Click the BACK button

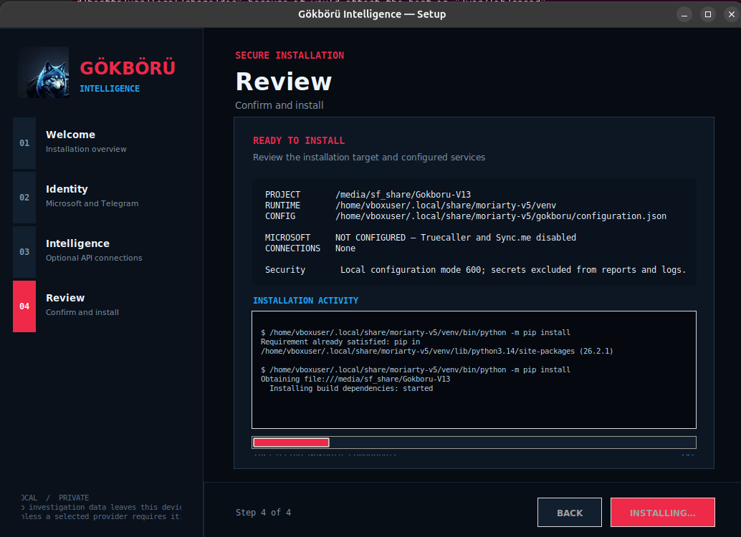(x=570, y=513)
